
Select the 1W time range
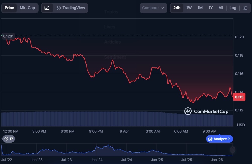click(x=189, y=8)
